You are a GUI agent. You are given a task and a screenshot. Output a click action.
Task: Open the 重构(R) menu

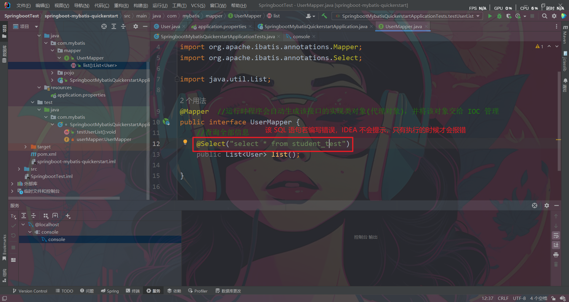(121, 6)
